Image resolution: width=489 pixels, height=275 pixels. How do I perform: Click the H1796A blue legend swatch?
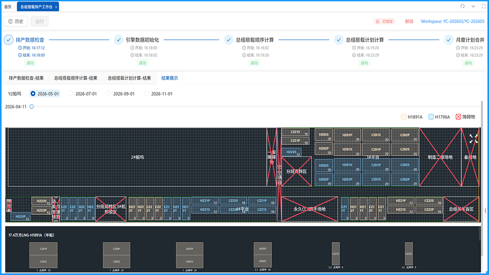pyautogui.click(x=431, y=117)
